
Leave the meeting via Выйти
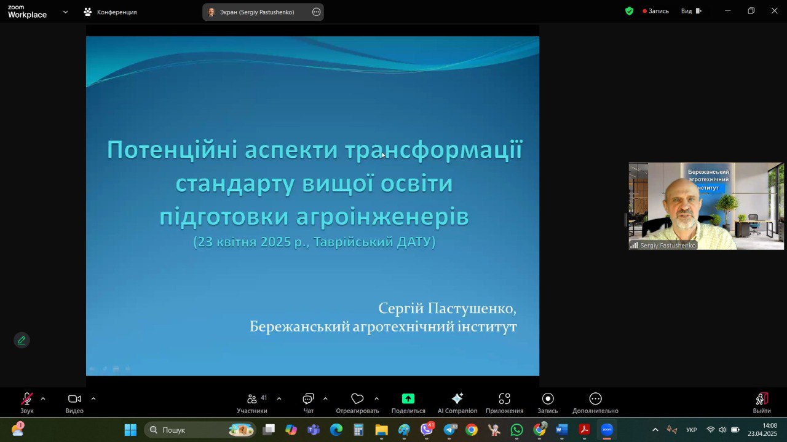762,399
